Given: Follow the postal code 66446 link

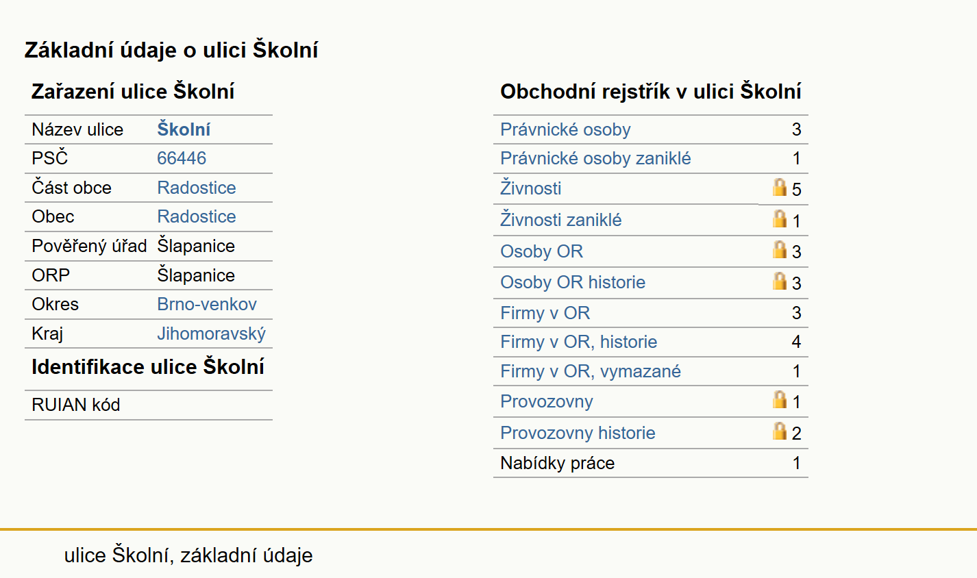Looking at the screenshot, I should pos(182,158).
